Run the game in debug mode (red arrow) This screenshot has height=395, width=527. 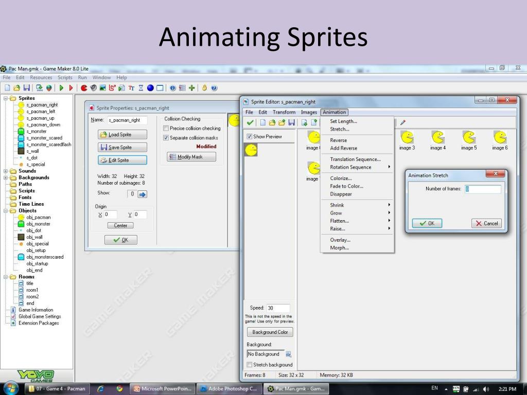point(71,88)
